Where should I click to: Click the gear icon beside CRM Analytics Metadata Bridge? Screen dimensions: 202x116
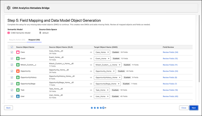(x=9, y=8)
